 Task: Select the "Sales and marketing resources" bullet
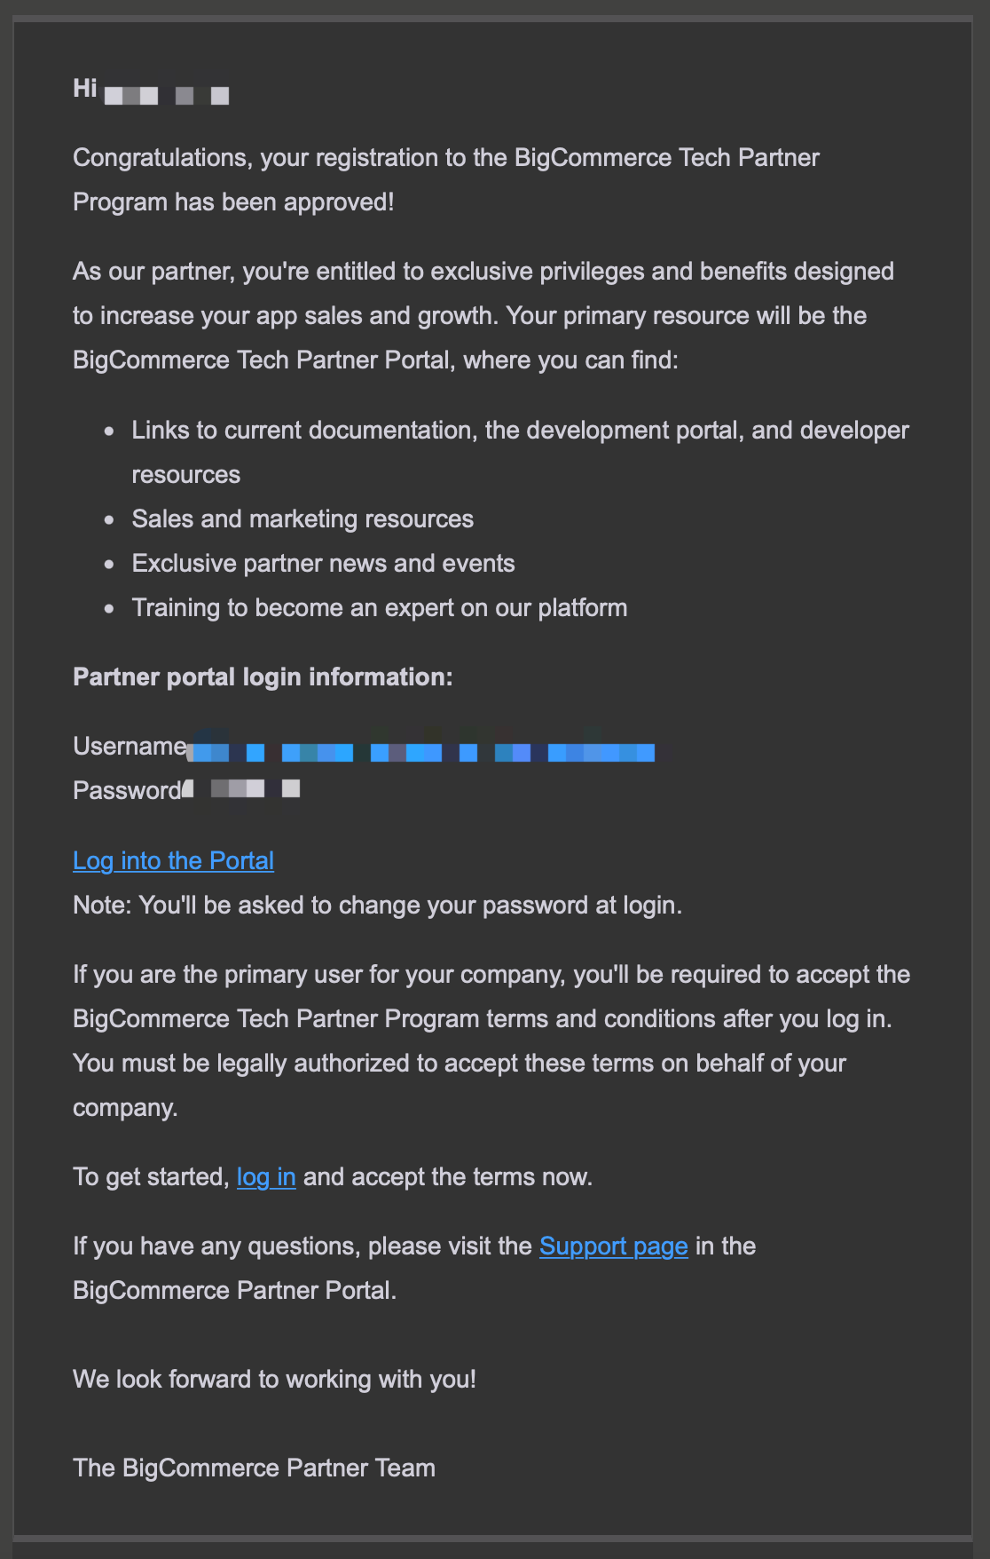pyautogui.click(x=302, y=518)
